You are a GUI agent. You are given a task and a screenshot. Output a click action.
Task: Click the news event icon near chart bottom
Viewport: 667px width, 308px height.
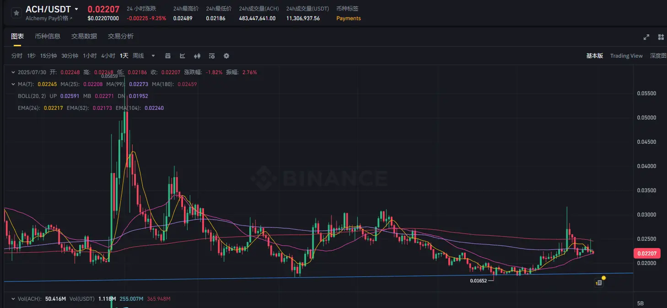(x=599, y=283)
